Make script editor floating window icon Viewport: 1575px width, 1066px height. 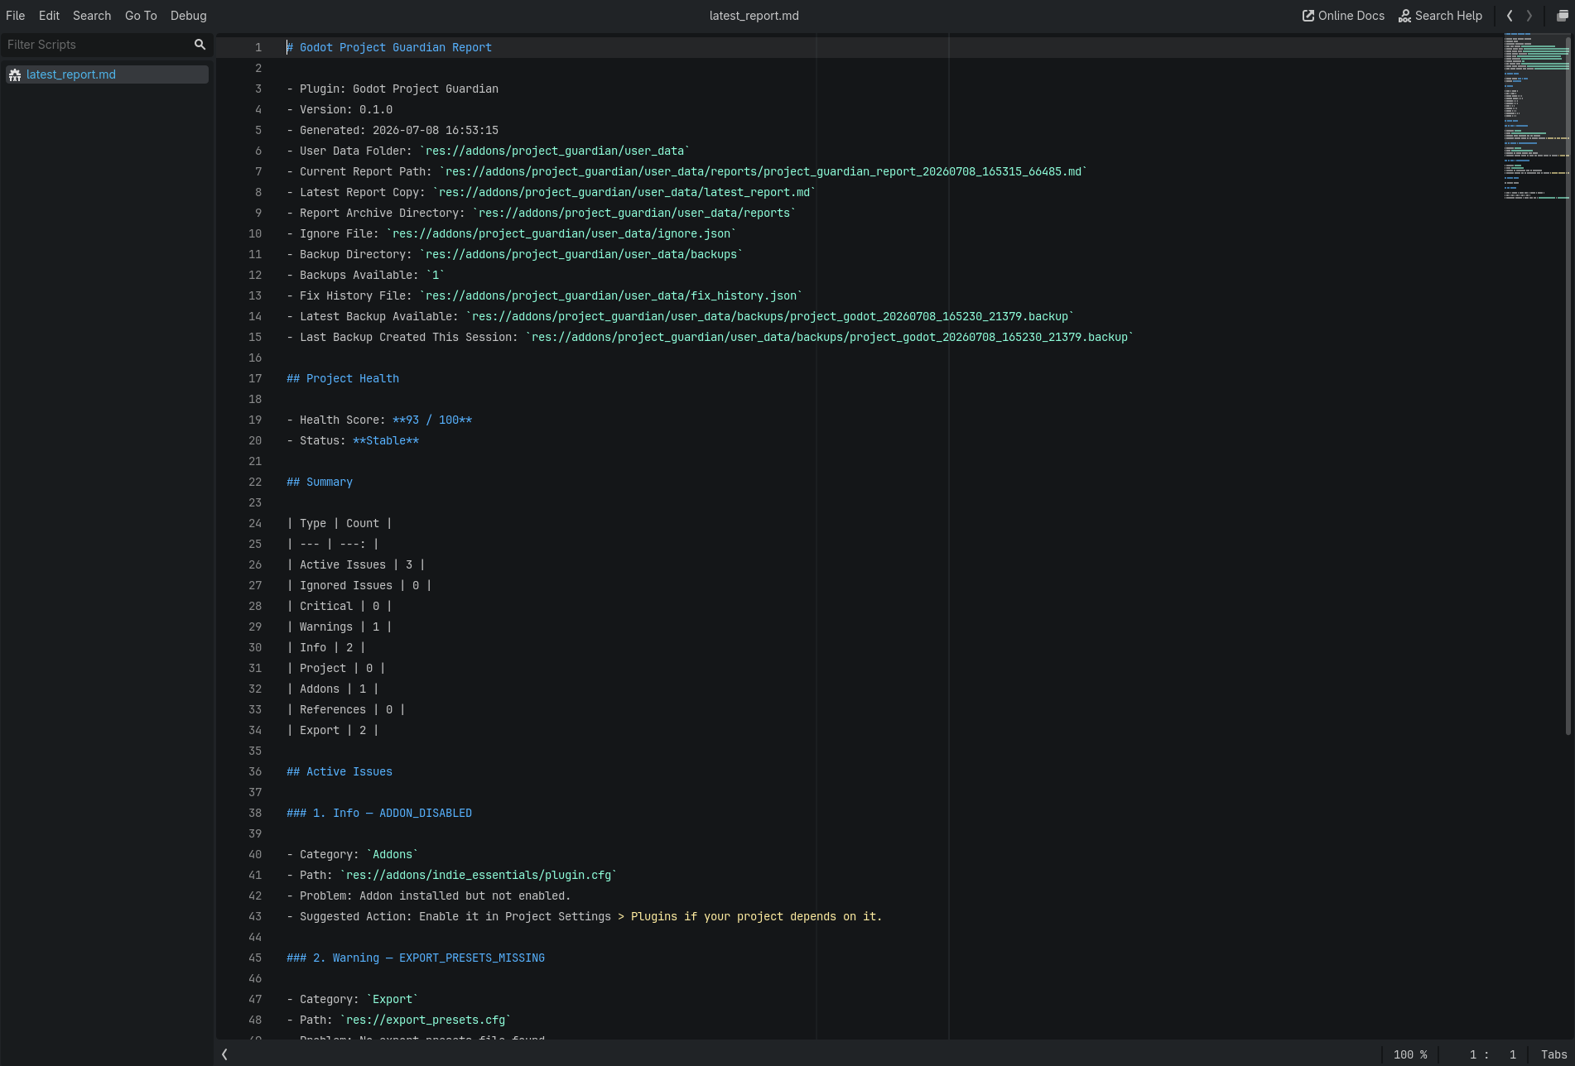point(1562,16)
